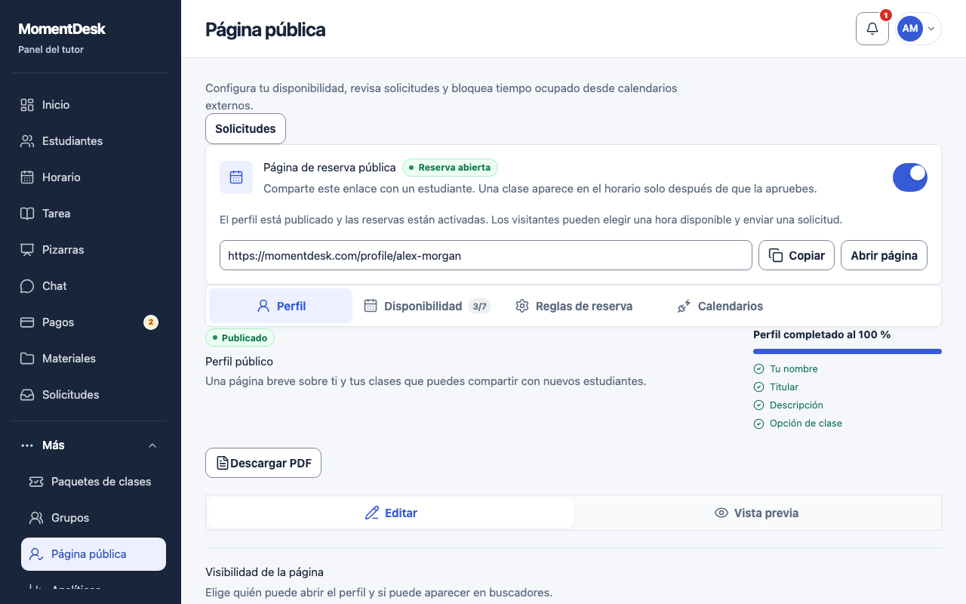This screenshot has width=966, height=604.
Task: Click Abrir página button
Action: point(884,255)
